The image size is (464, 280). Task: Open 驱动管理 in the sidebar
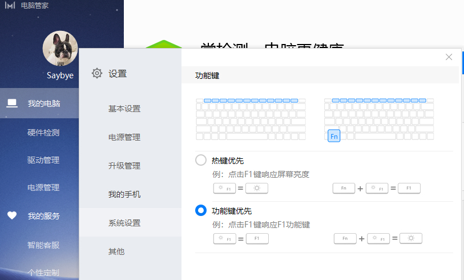[x=43, y=160]
